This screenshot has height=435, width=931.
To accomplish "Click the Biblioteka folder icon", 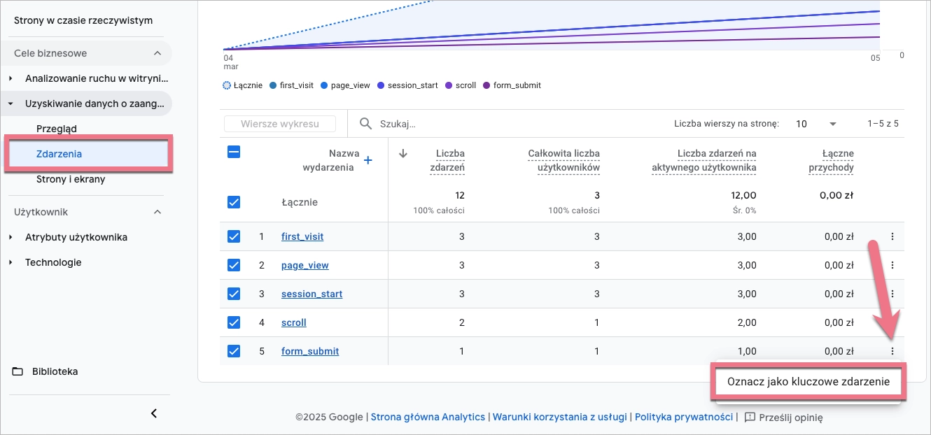I will point(17,371).
